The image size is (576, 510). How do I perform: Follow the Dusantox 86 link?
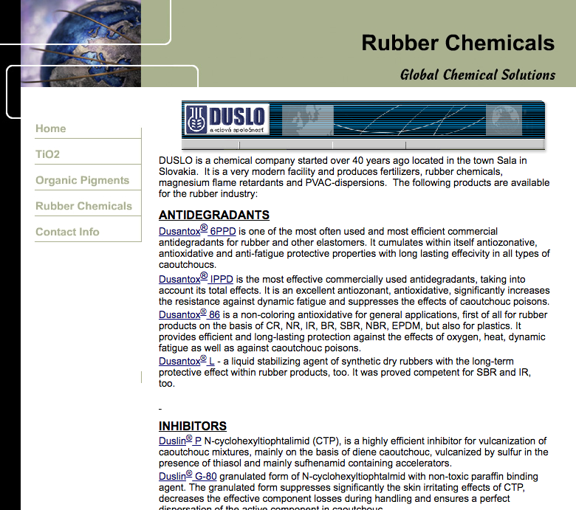click(189, 314)
